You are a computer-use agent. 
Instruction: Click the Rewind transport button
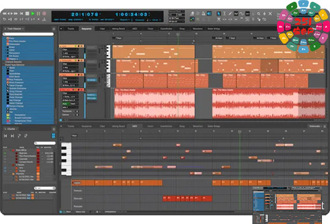pyautogui.click(x=4, y=14)
